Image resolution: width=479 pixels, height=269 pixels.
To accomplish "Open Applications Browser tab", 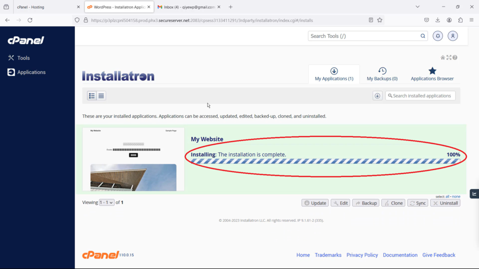I will tap(432, 74).
